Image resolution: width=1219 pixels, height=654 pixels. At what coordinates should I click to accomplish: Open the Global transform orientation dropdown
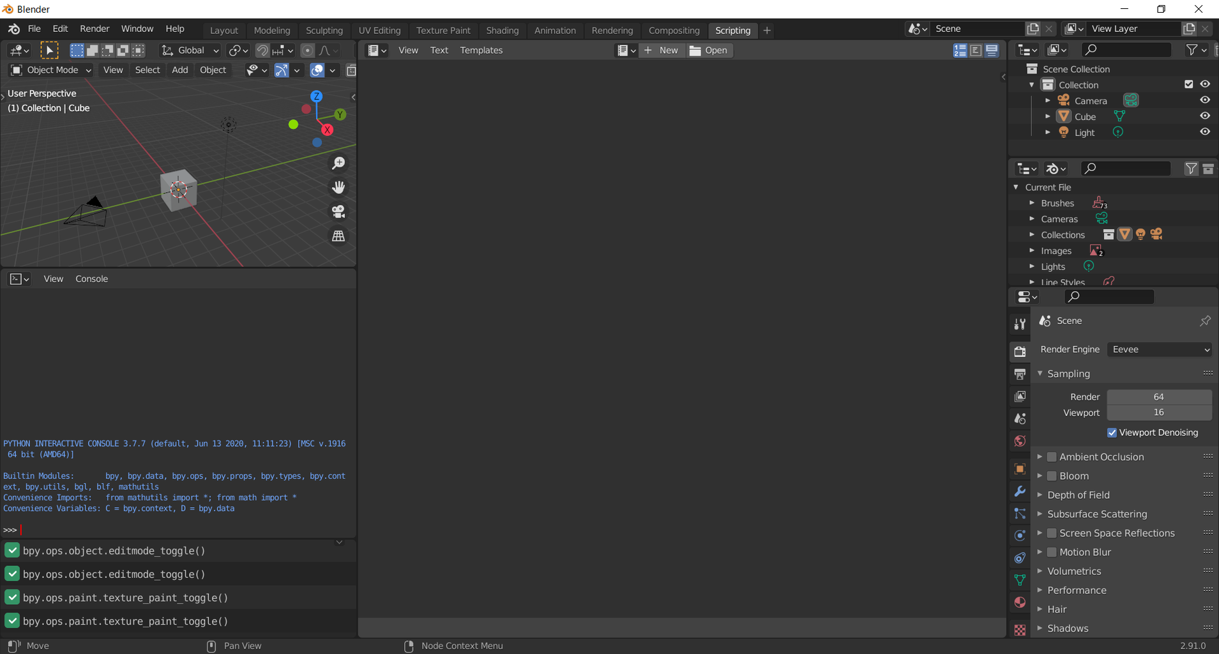(190, 50)
